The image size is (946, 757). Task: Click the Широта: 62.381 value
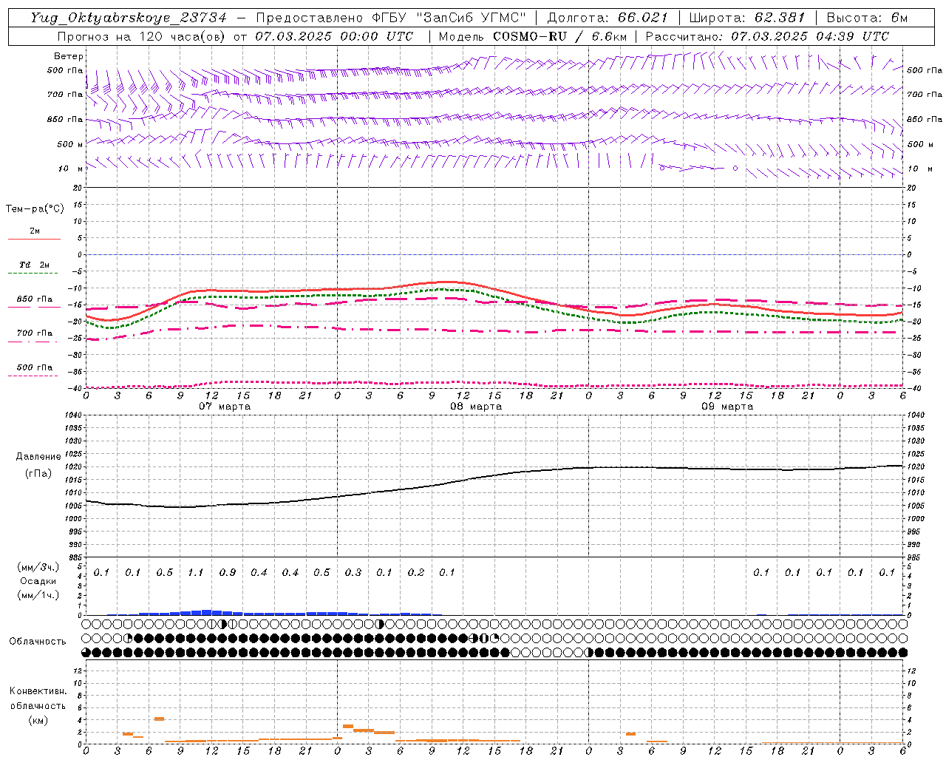tap(746, 18)
